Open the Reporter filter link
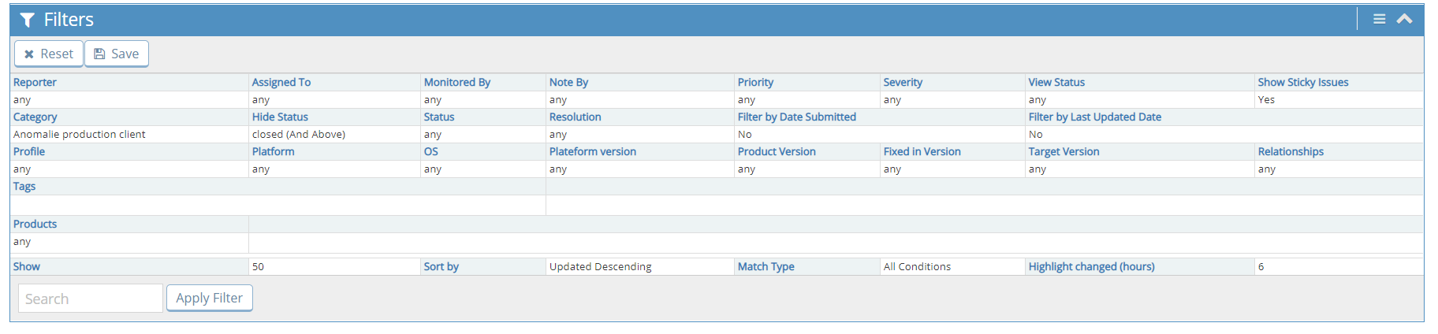This screenshot has height=334, width=1438. click(35, 82)
